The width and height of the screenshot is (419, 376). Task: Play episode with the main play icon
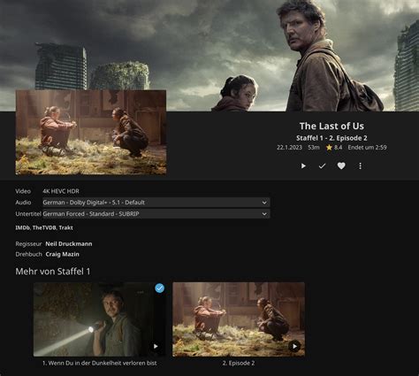click(303, 166)
